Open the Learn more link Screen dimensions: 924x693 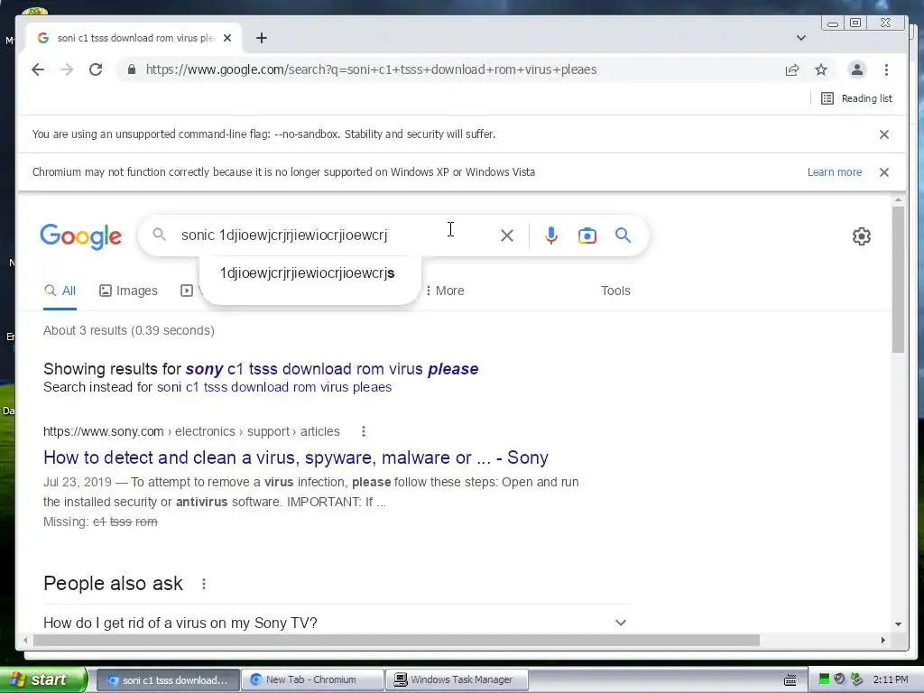coord(835,172)
